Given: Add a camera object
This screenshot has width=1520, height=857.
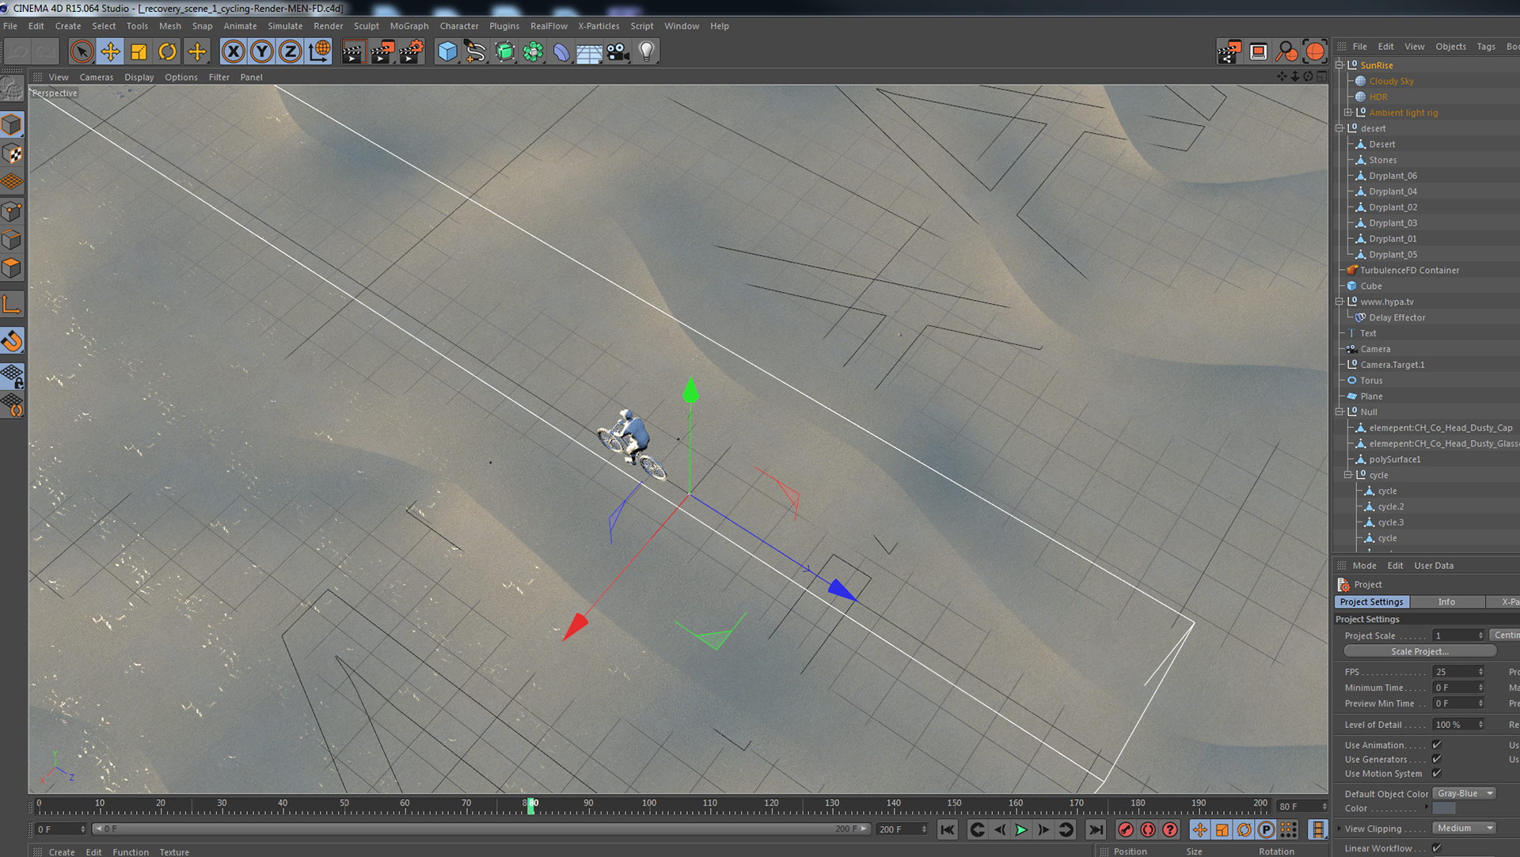Looking at the screenshot, I should (618, 52).
